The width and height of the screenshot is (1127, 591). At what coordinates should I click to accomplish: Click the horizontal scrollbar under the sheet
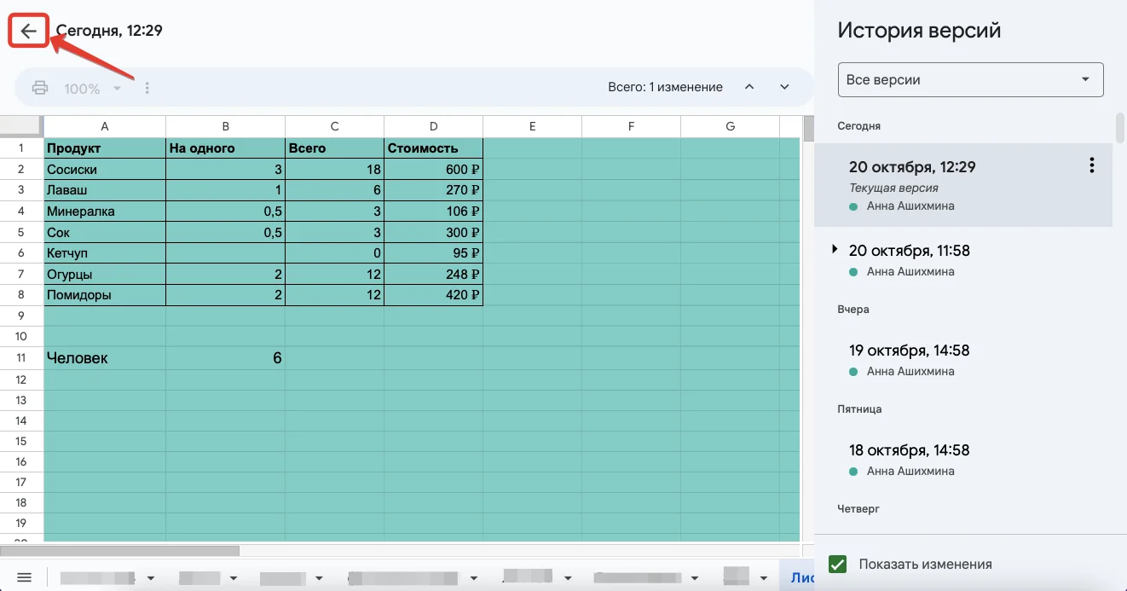(119, 551)
